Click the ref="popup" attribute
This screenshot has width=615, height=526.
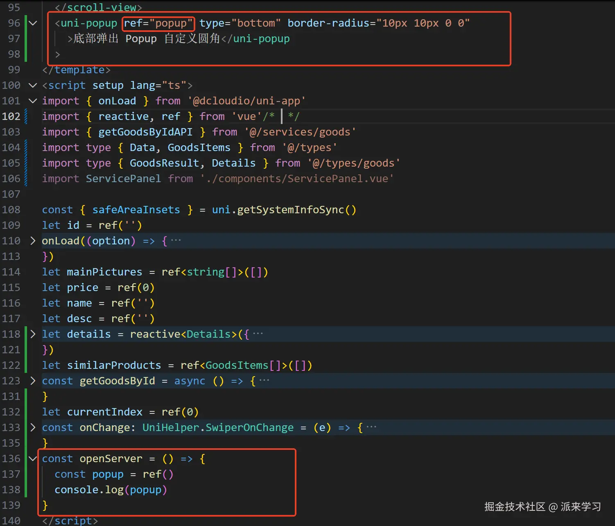click(158, 23)
